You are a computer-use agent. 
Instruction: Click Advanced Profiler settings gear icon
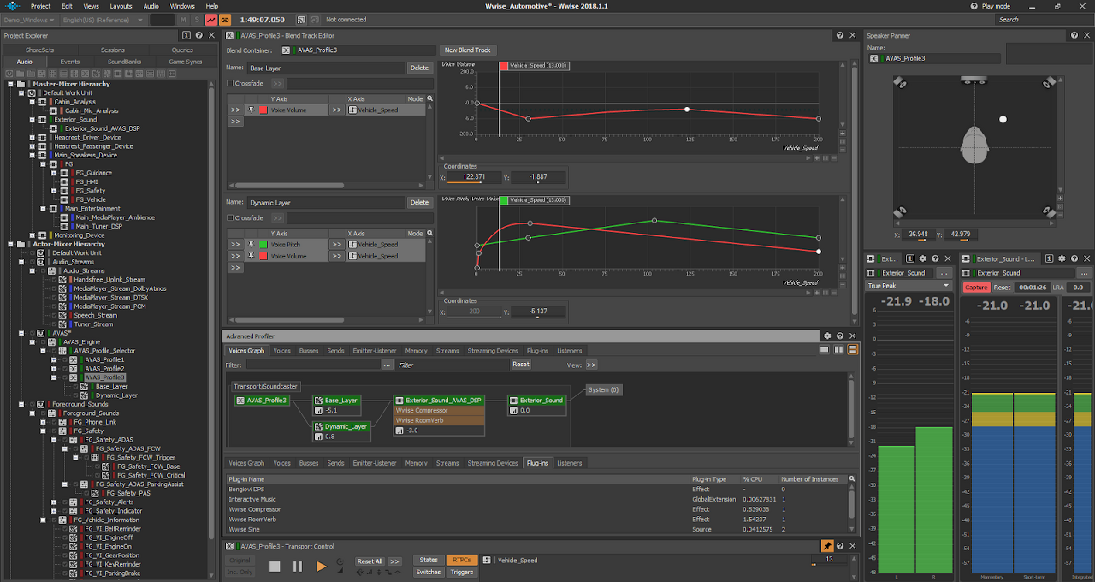tap(827, 336)
